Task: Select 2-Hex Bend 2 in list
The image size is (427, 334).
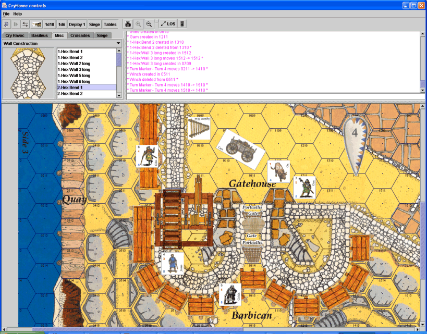Action: [x=87, y=93]
